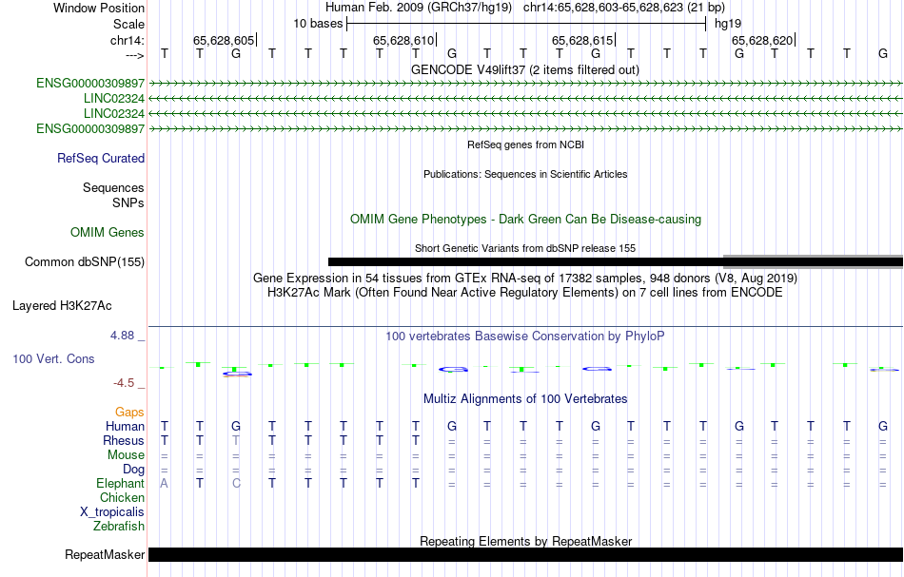The width and height of the screenshot is (904, 577).
Task: Click the GENCODE V49lift37 track title
Action: tap(524, 69)
